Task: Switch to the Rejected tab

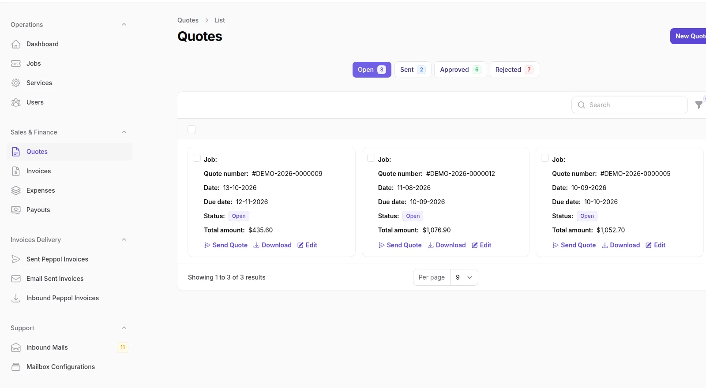Action: 514,70
